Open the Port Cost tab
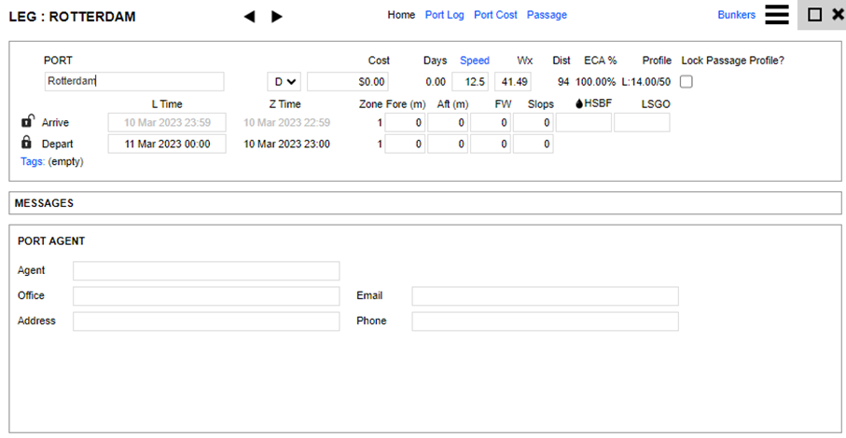Screen dimensions: 846x438 [495, 15]
